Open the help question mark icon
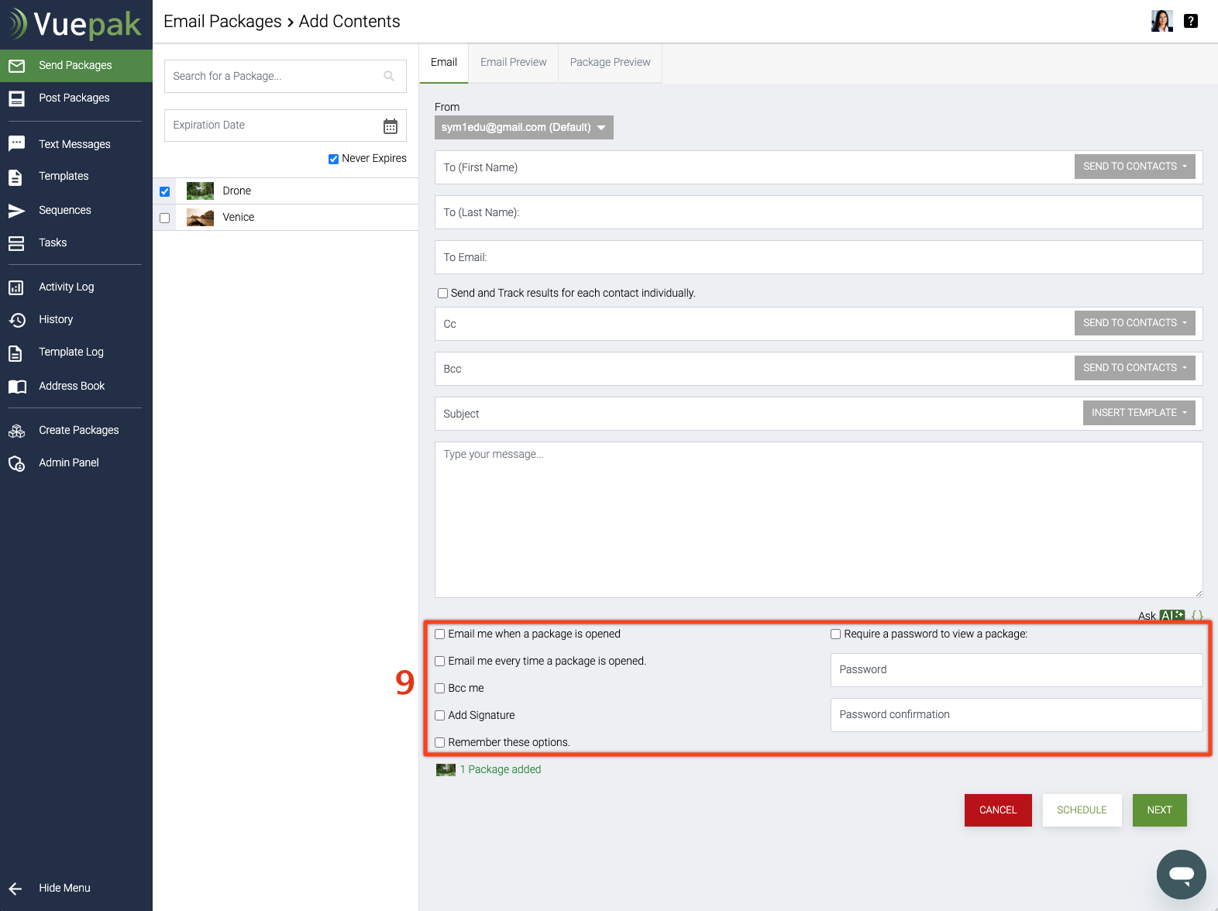This screenshot has height=911, width=1218. coord(1191,21)
